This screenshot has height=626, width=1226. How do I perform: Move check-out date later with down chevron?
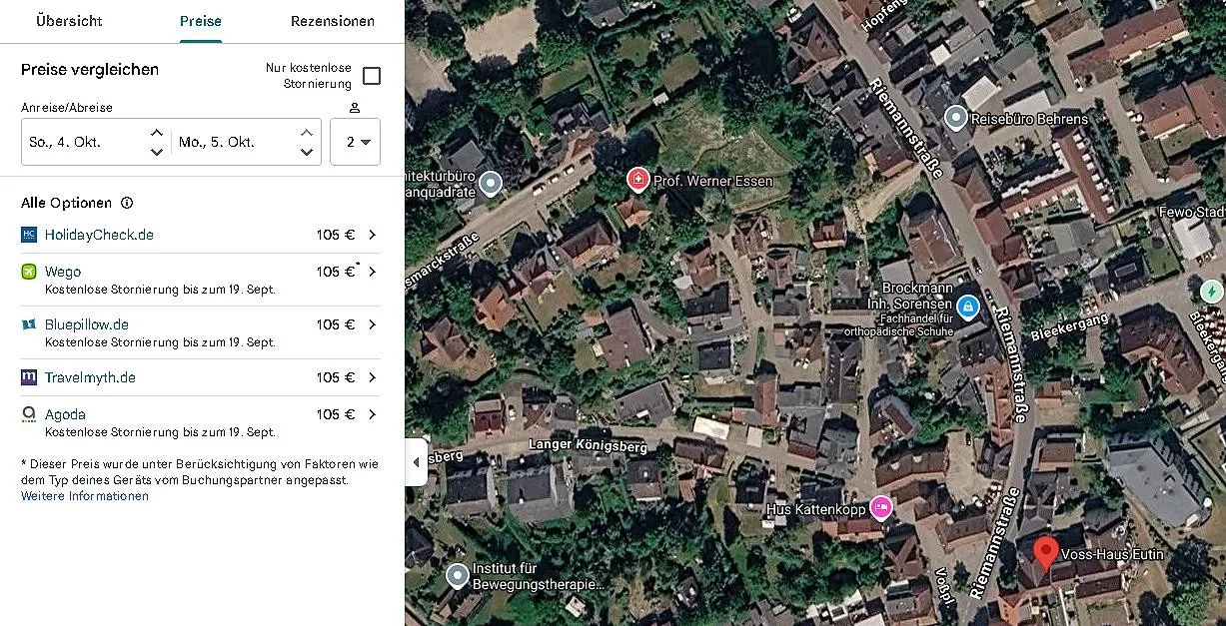307,152
